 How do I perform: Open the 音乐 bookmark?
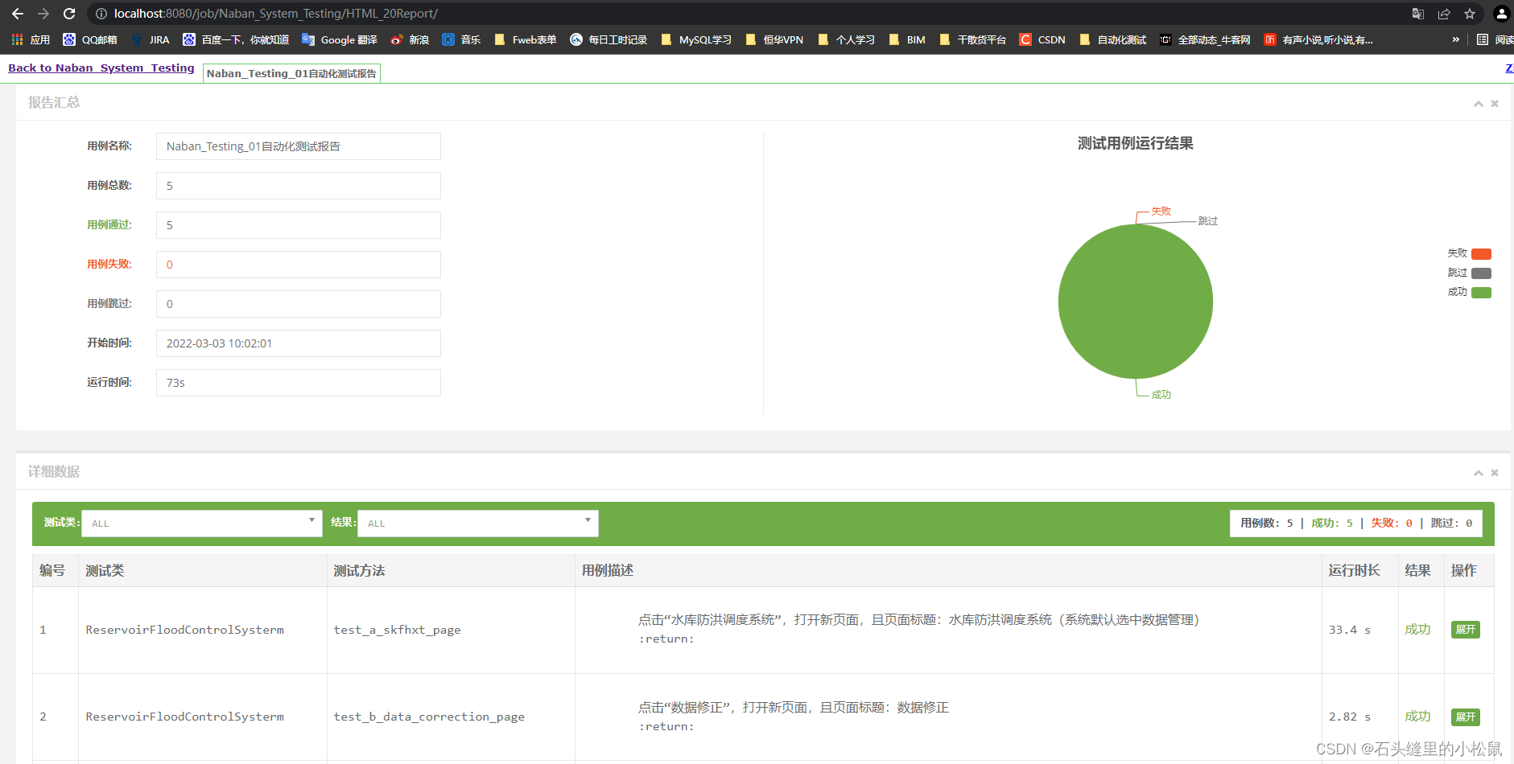[461, 39]
